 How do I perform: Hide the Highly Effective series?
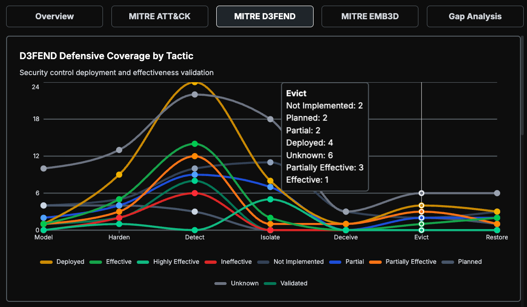coord(168,262)
